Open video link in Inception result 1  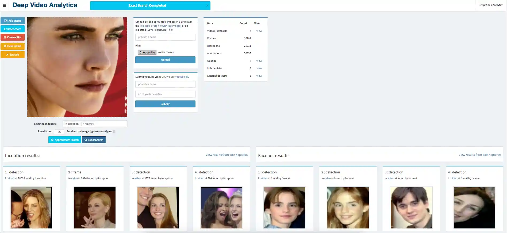click(x=11, y=178)
